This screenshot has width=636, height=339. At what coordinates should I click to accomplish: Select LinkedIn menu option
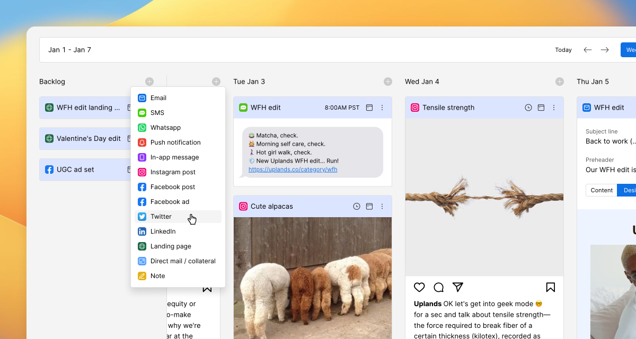[178, 231]
